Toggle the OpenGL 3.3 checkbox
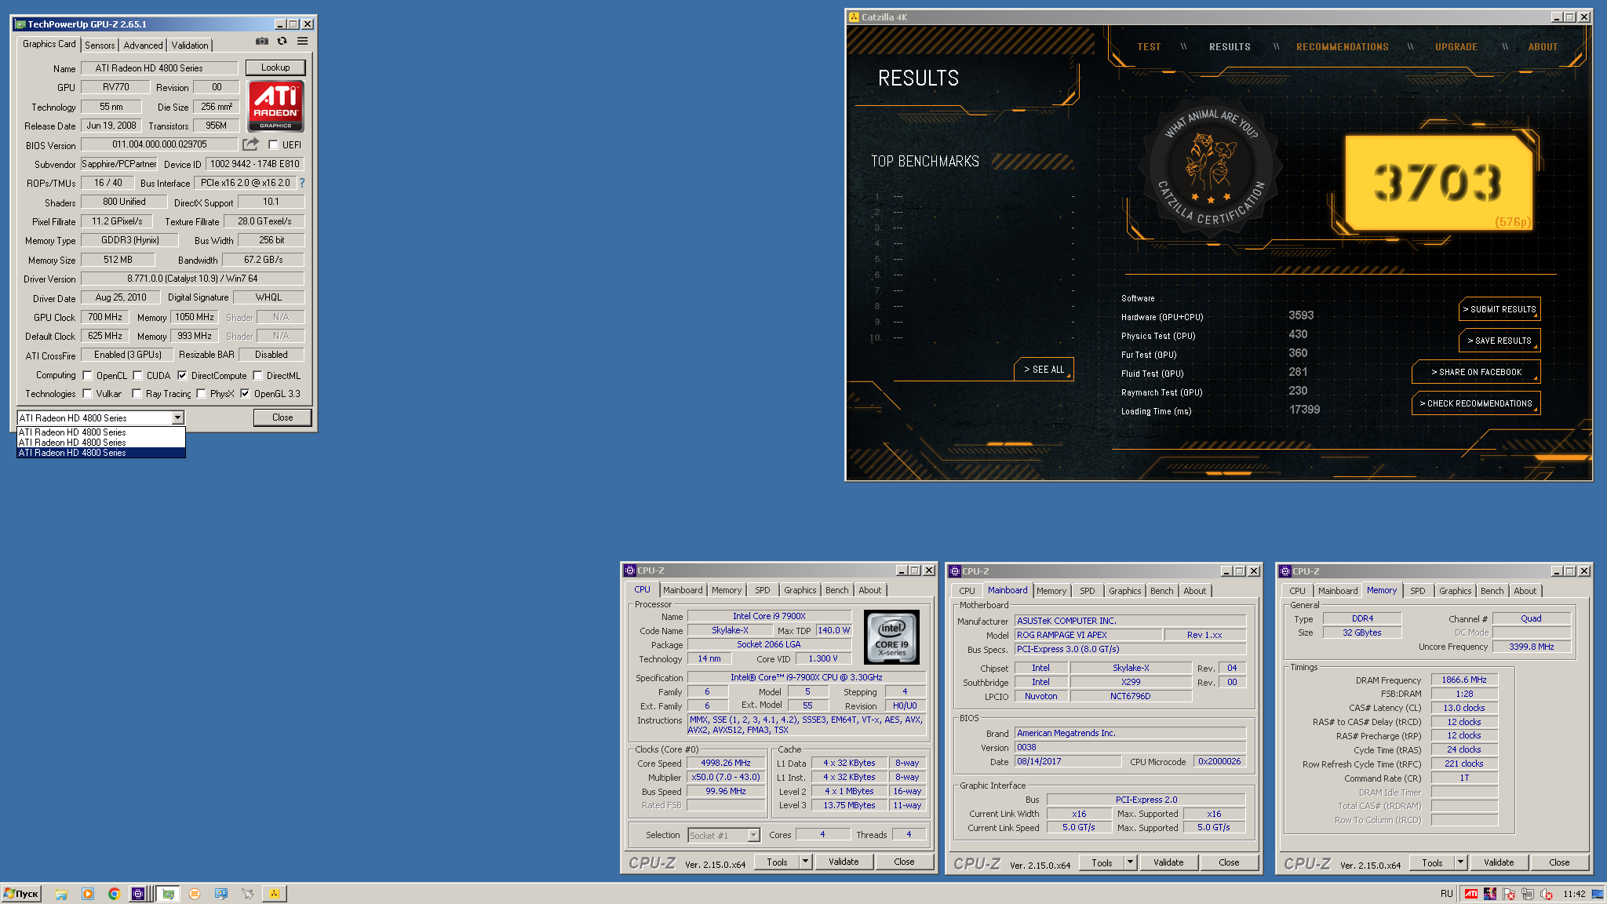 point(245,394)
